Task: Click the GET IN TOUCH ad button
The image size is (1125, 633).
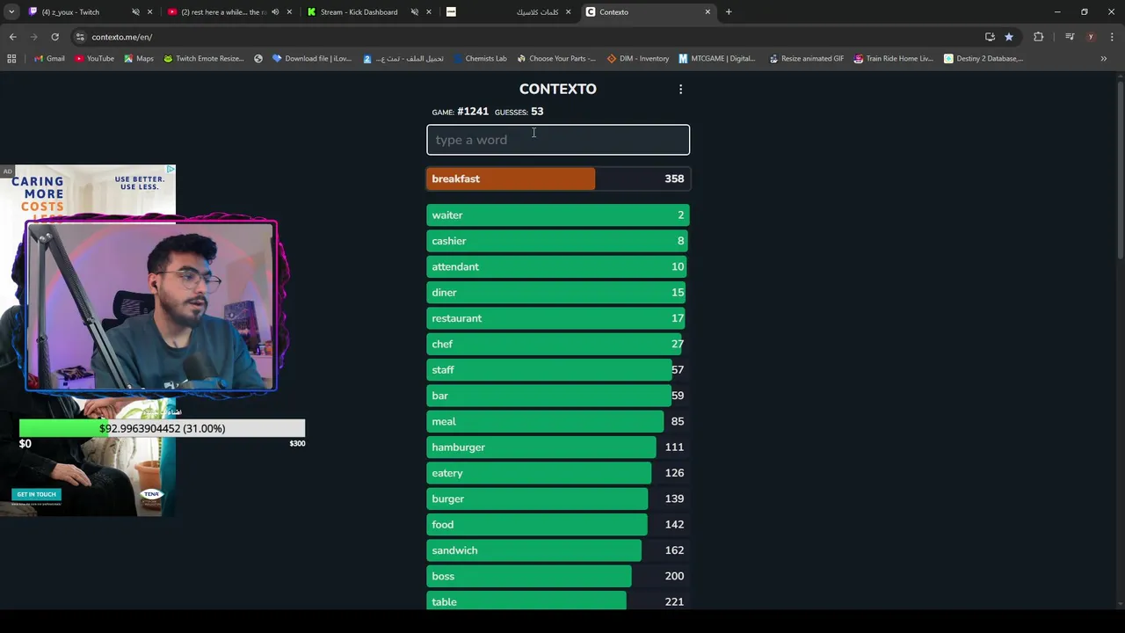Action: tap(36, 494)
